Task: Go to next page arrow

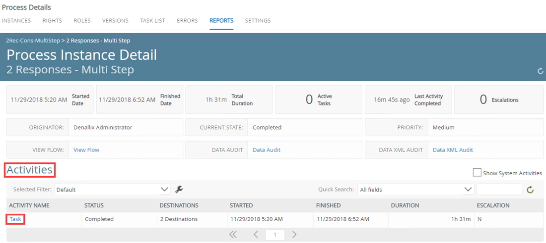Action: [x=294, y=234]
